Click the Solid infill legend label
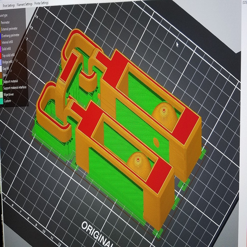Image resolution: width=247 pixels, height=247 pixels. coord(6,49)
